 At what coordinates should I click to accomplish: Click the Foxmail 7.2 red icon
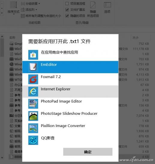click(33, 79)
